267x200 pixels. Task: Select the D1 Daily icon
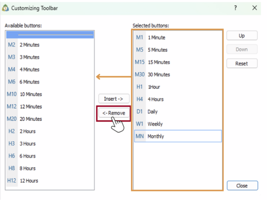click(x=140, y=112)
